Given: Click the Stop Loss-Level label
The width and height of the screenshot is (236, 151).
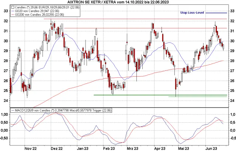Looking at the screenshot, I should point(192,13).
